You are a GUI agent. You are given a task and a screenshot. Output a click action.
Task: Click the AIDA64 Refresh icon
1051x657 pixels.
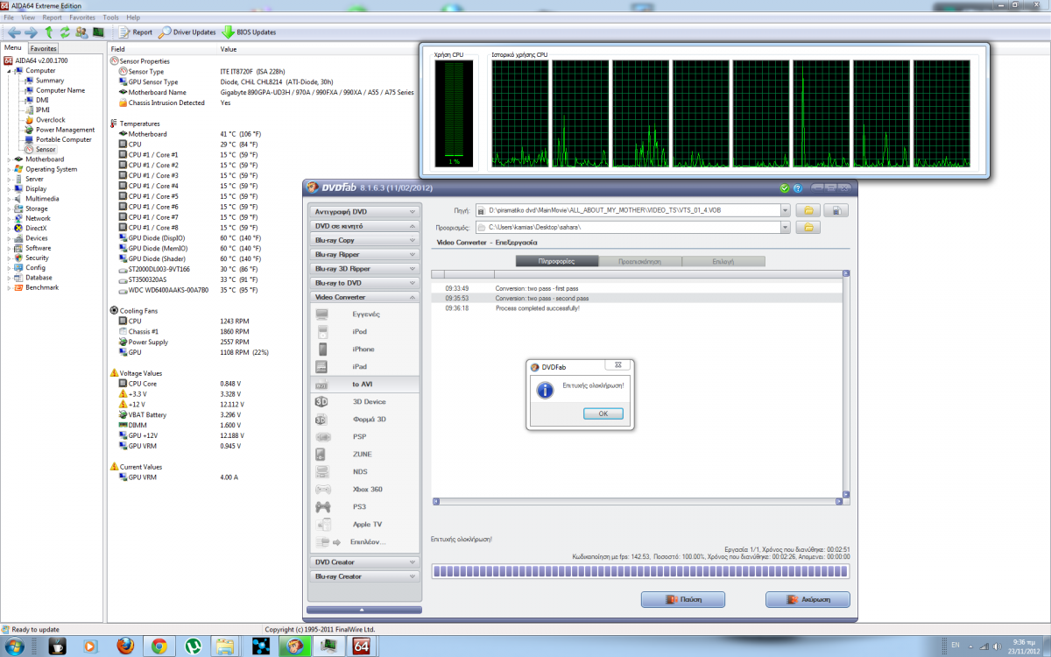coord(65,32)
